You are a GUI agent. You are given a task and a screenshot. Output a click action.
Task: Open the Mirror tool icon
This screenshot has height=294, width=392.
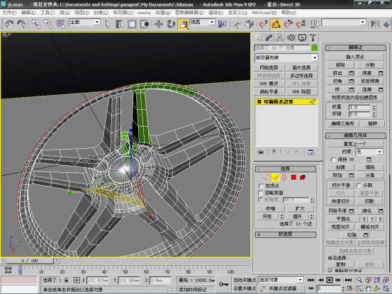tap(375, 24)
